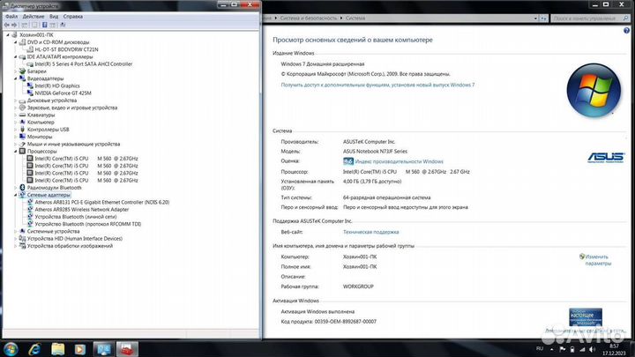The image size is (635, 357).
Task: Click Система и безопасность breadcrumb
Action: point(308,19)
